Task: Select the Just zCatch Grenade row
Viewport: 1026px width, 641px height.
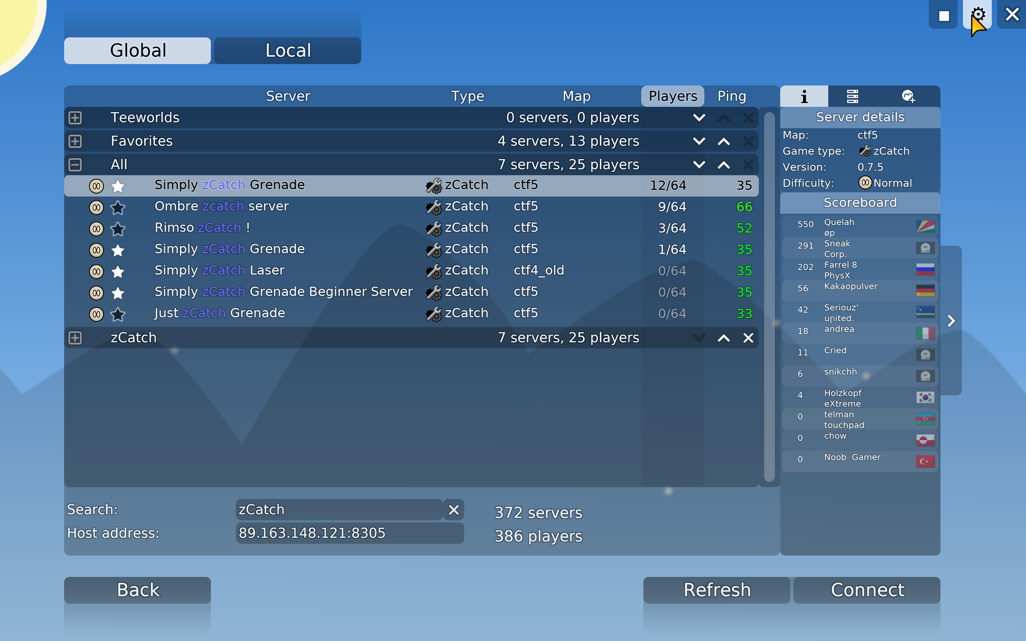Action: coord(411,314)
